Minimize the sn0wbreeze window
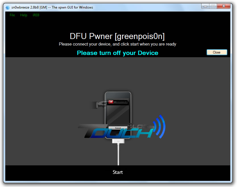 [x=205, y=6]
